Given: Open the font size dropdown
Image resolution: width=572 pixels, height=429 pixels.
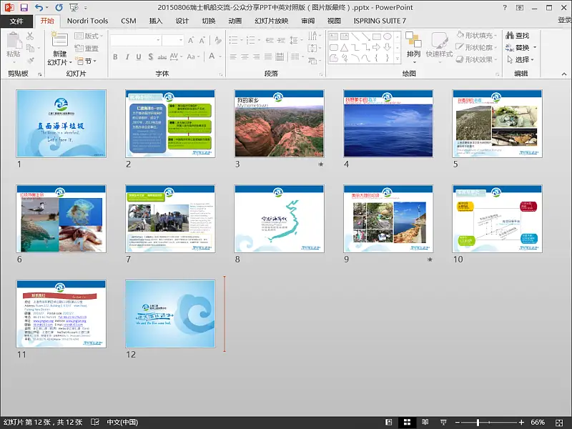Looking at the screenshot, I should pos(181,40).
